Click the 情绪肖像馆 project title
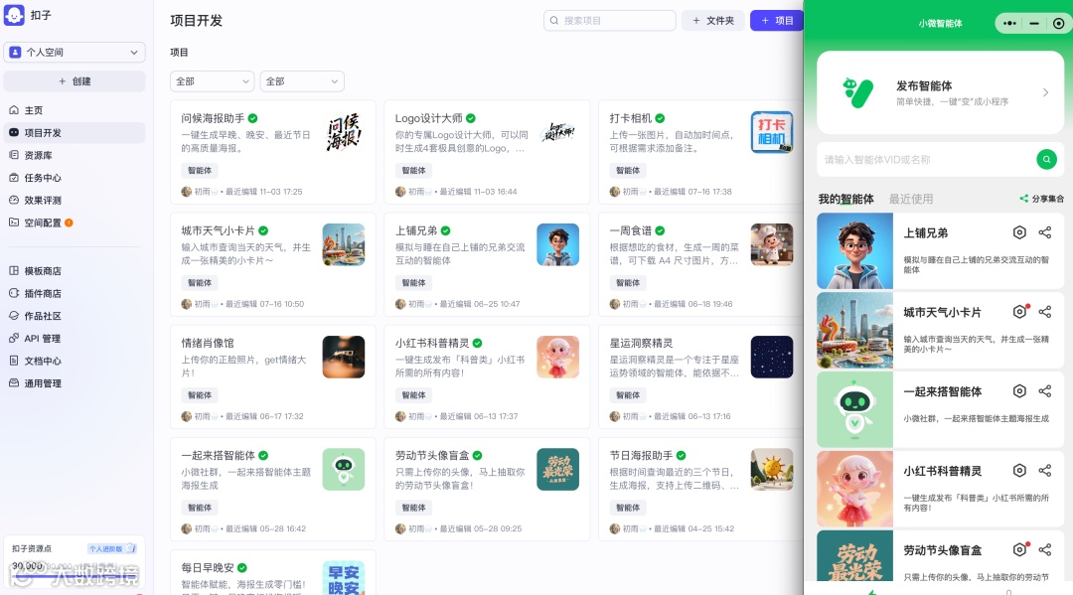Screen dimensions: 1073x595 point(208,344)
